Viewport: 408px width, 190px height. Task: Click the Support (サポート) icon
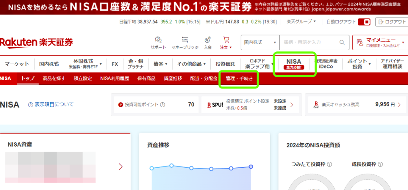pyautogui.click(x=158, y=40)
